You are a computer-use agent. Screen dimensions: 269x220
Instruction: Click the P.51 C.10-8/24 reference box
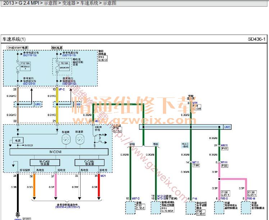click(168, 210)
